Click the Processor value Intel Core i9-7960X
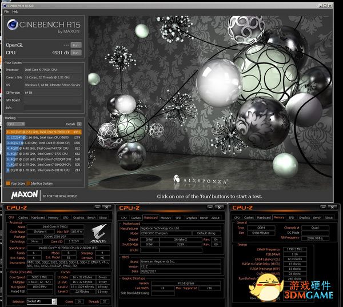Image resolution: width=343 pixels, height=307 pixels. (41, 70)
